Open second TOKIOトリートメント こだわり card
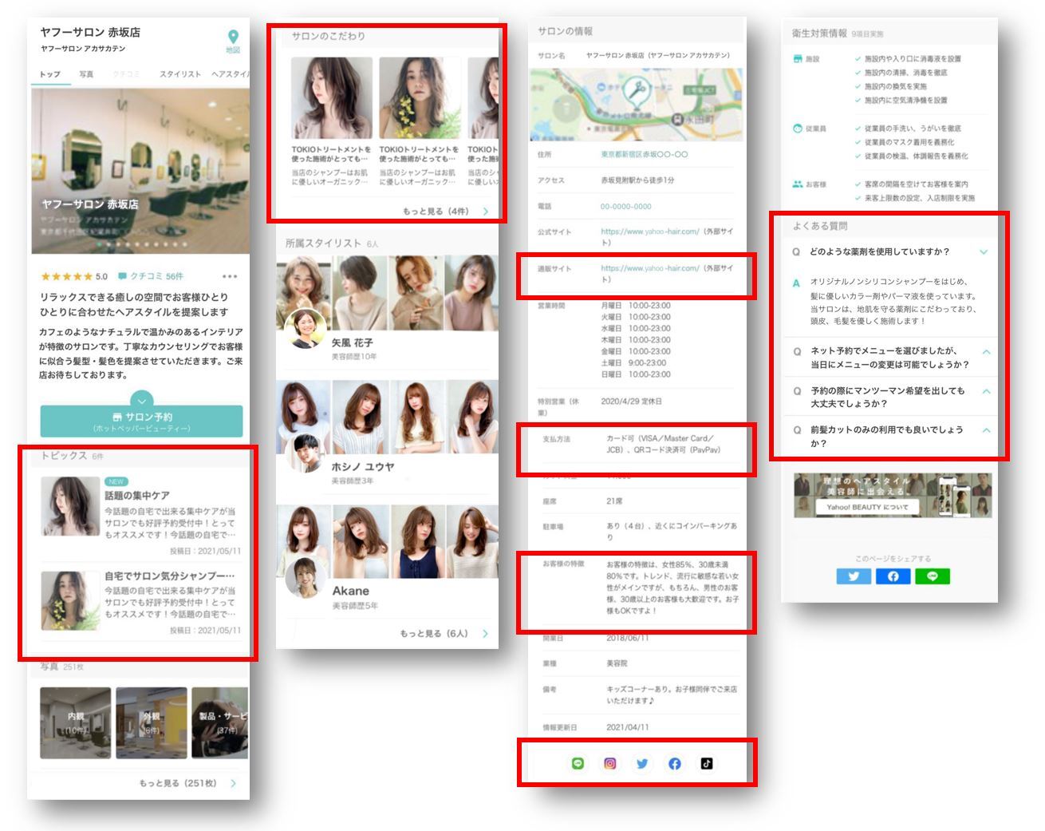 (420, 121)
